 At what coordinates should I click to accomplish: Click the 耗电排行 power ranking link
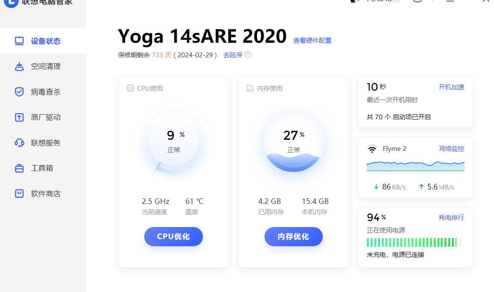[452, 218]
